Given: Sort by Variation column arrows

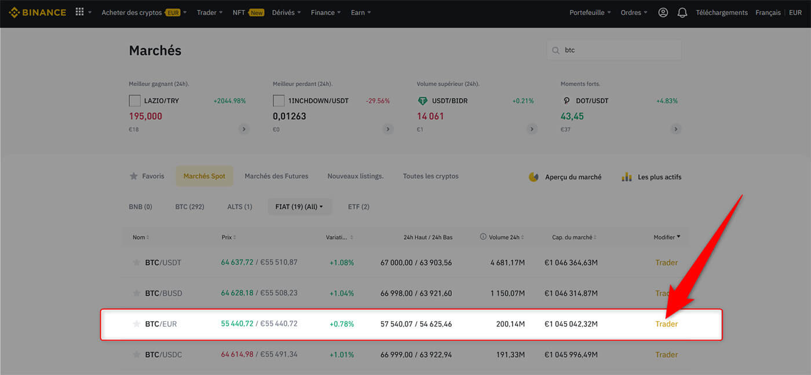Looking at the screenshot, I should click(352, 237).
